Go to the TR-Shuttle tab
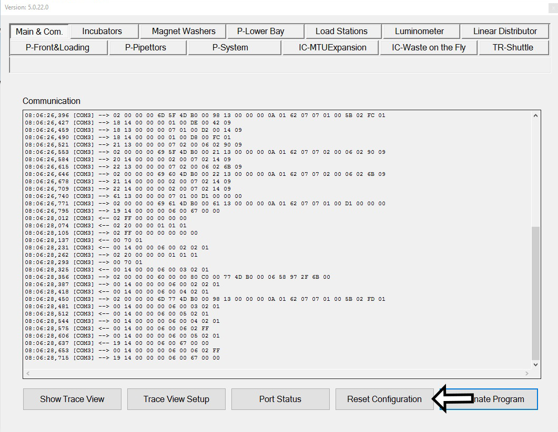The width and height of the screenshot is (558, 432). 513,48
